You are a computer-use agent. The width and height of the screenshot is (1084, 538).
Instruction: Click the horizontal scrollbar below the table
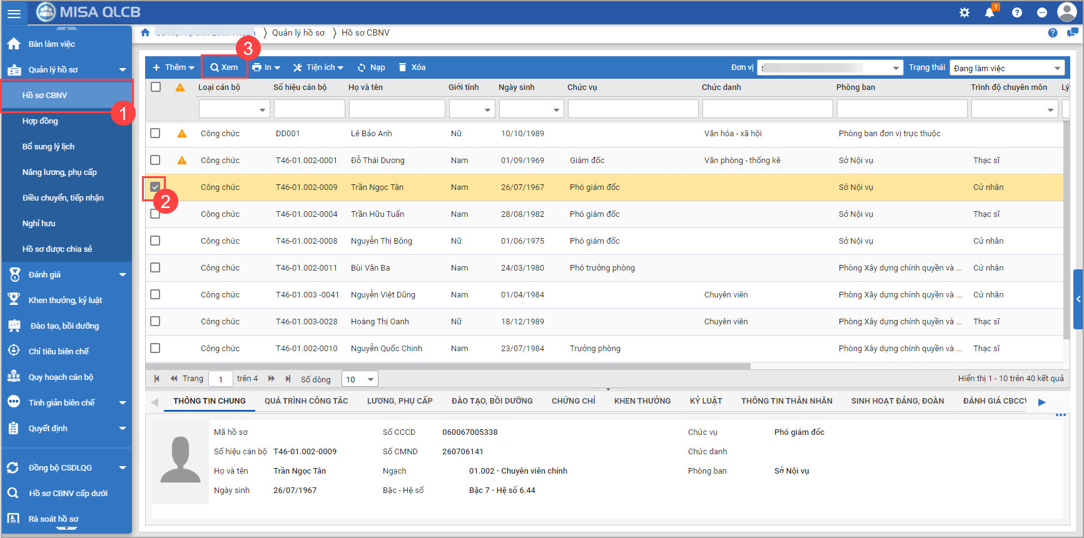tap(447, 366)
